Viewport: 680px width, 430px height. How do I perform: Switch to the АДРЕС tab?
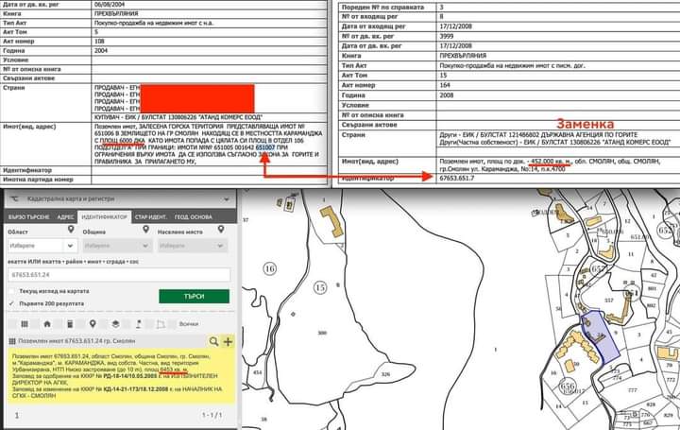(65, 217)
